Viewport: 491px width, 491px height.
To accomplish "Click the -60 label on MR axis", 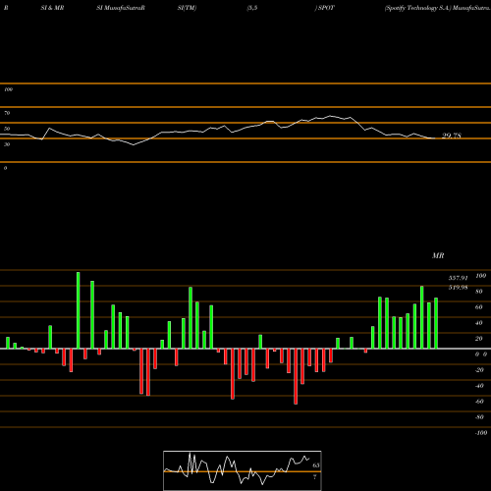I will (x=479, y=402).
